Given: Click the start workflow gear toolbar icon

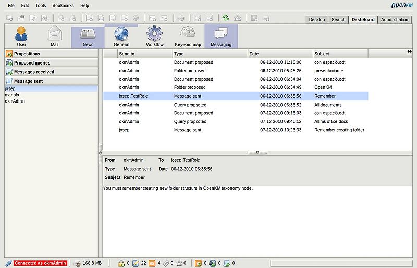Looking at the screenshot, I should 181,18.
